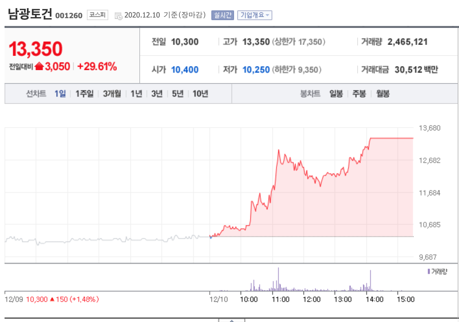This screenshot has width=459, height=322.
Task: Open the 기업개요 dropdown
Action: [254, 15]
